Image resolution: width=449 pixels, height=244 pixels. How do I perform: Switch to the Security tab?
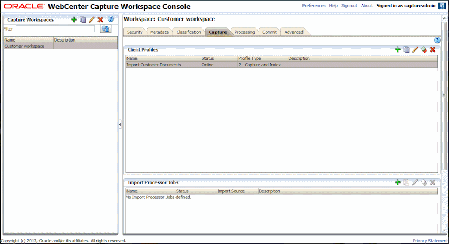point(134,32)
